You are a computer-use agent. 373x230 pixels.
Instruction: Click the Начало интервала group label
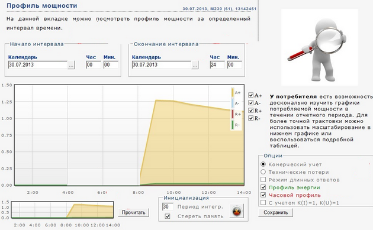coord(37,44)
